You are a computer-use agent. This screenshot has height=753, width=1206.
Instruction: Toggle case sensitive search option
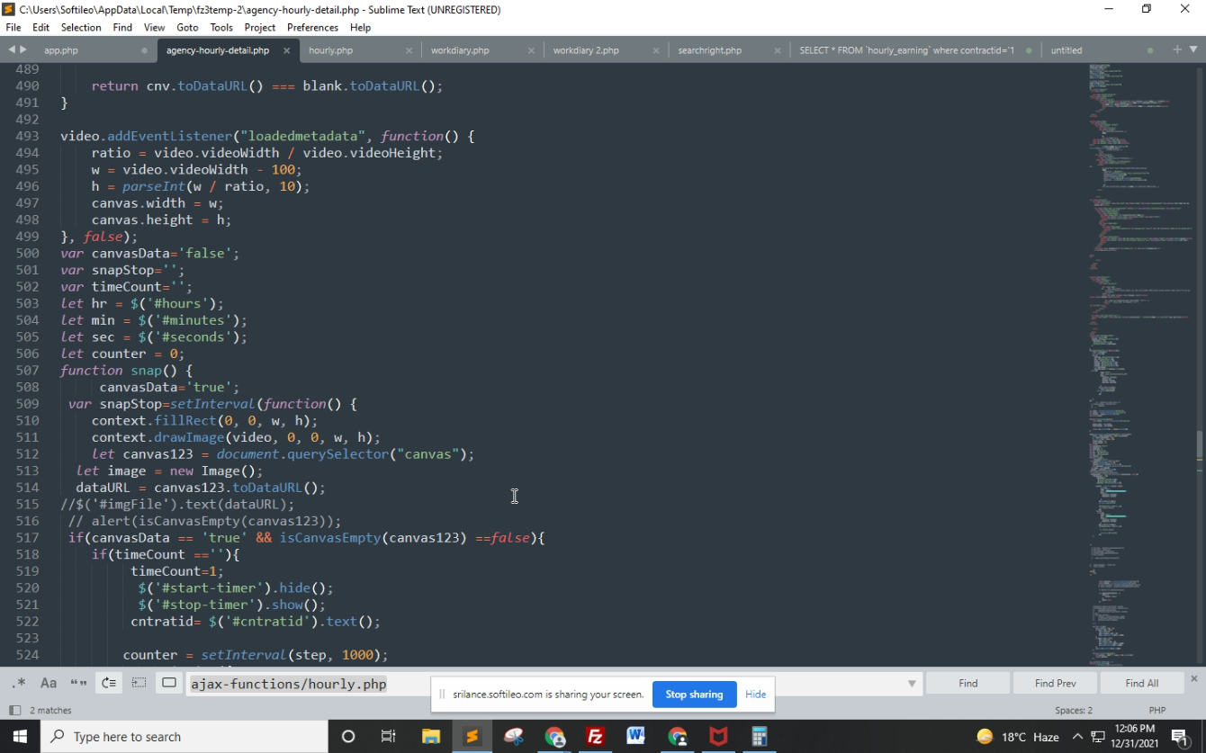[x=49, y=683]
